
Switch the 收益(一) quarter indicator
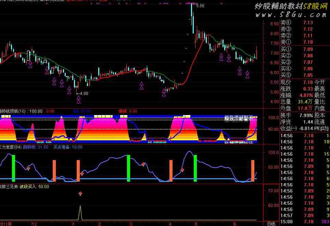(x=290, y=128)
